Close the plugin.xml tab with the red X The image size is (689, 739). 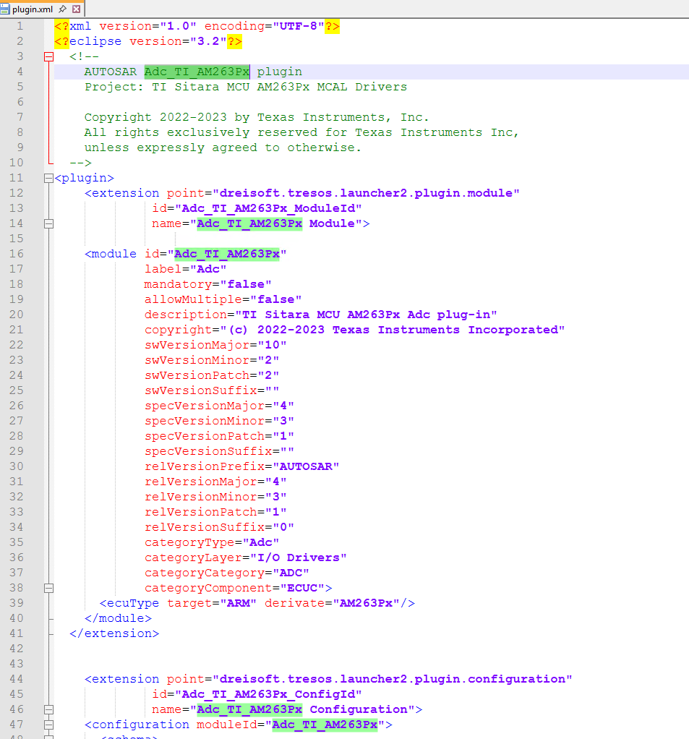click(77, 9)
